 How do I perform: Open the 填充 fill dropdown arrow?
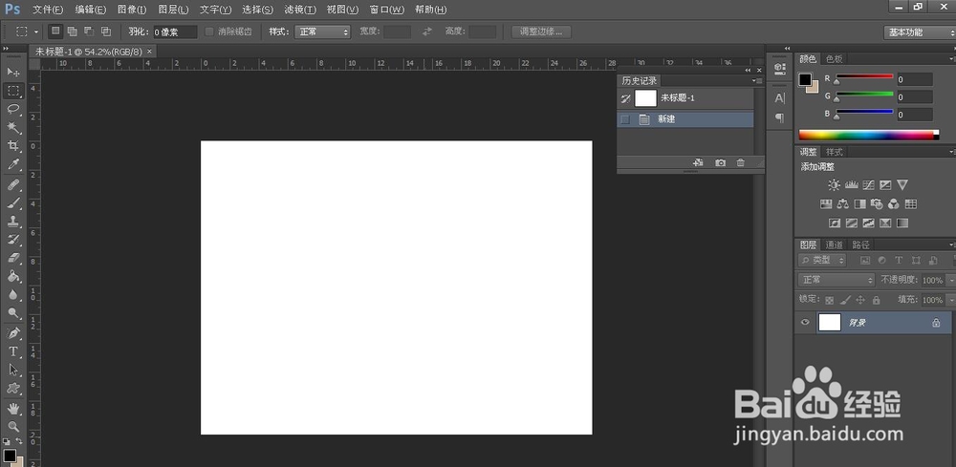pyautogui.click(x=950, y=300)
